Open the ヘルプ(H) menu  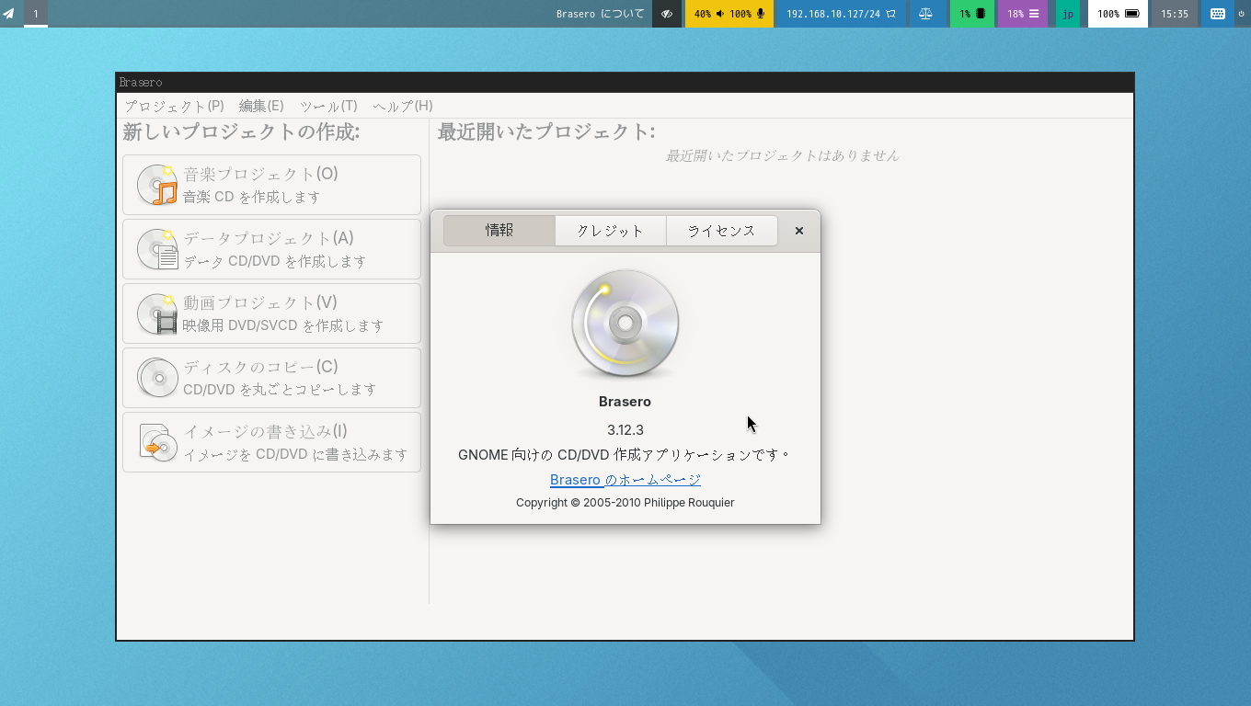403,106
